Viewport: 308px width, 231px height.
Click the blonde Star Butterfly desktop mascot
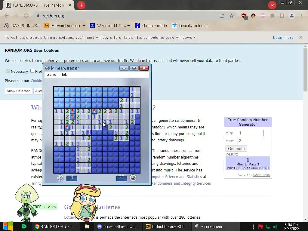[86, 202]
